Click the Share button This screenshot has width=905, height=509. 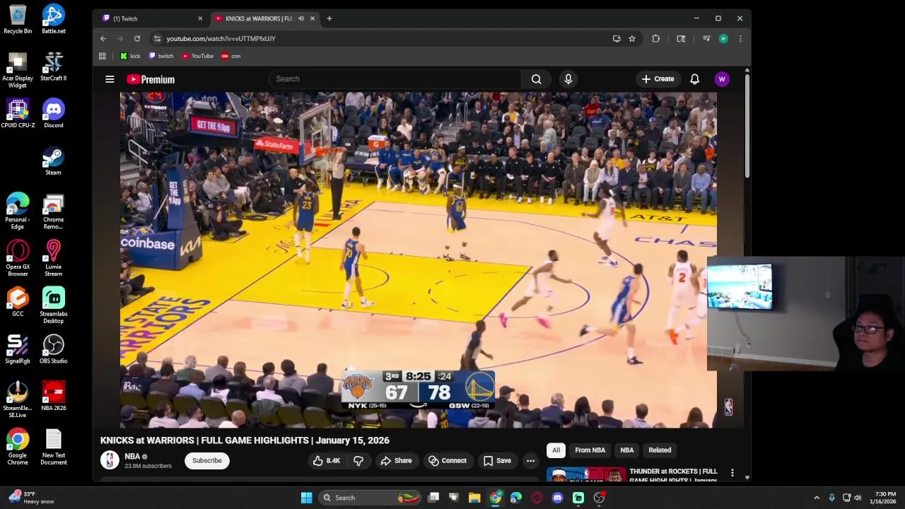click(395, 461)
